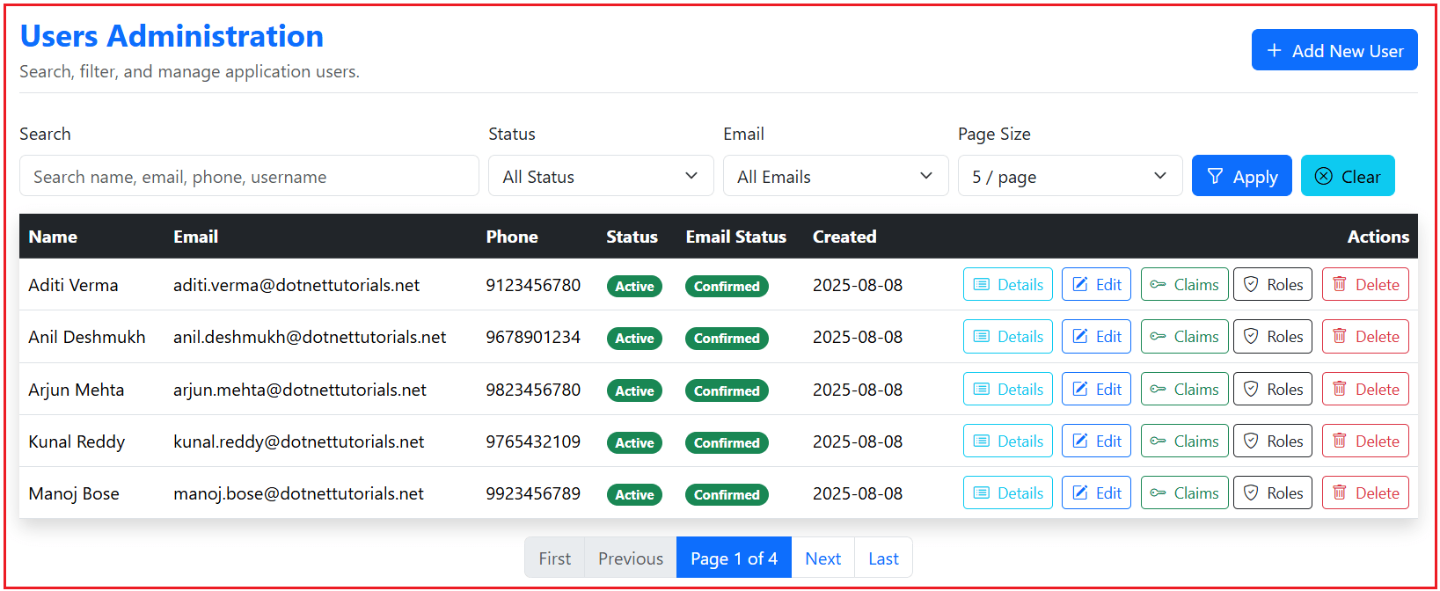
Task: Click the name Kunal Reddy
Action: (77, 441)
